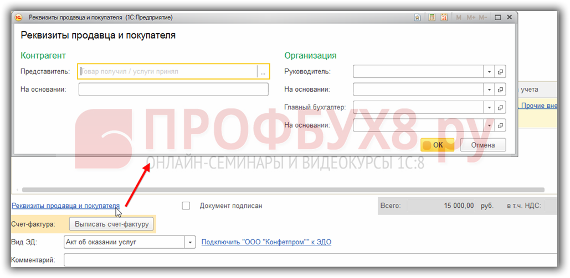570x278 pixels.
Task: Toggle the Документ подписан checkbox
Action: [x=186, y=206]
